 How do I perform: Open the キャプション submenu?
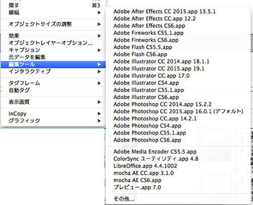click(x=53, y=50)
